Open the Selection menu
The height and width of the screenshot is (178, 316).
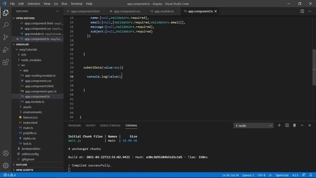[34, 3]
